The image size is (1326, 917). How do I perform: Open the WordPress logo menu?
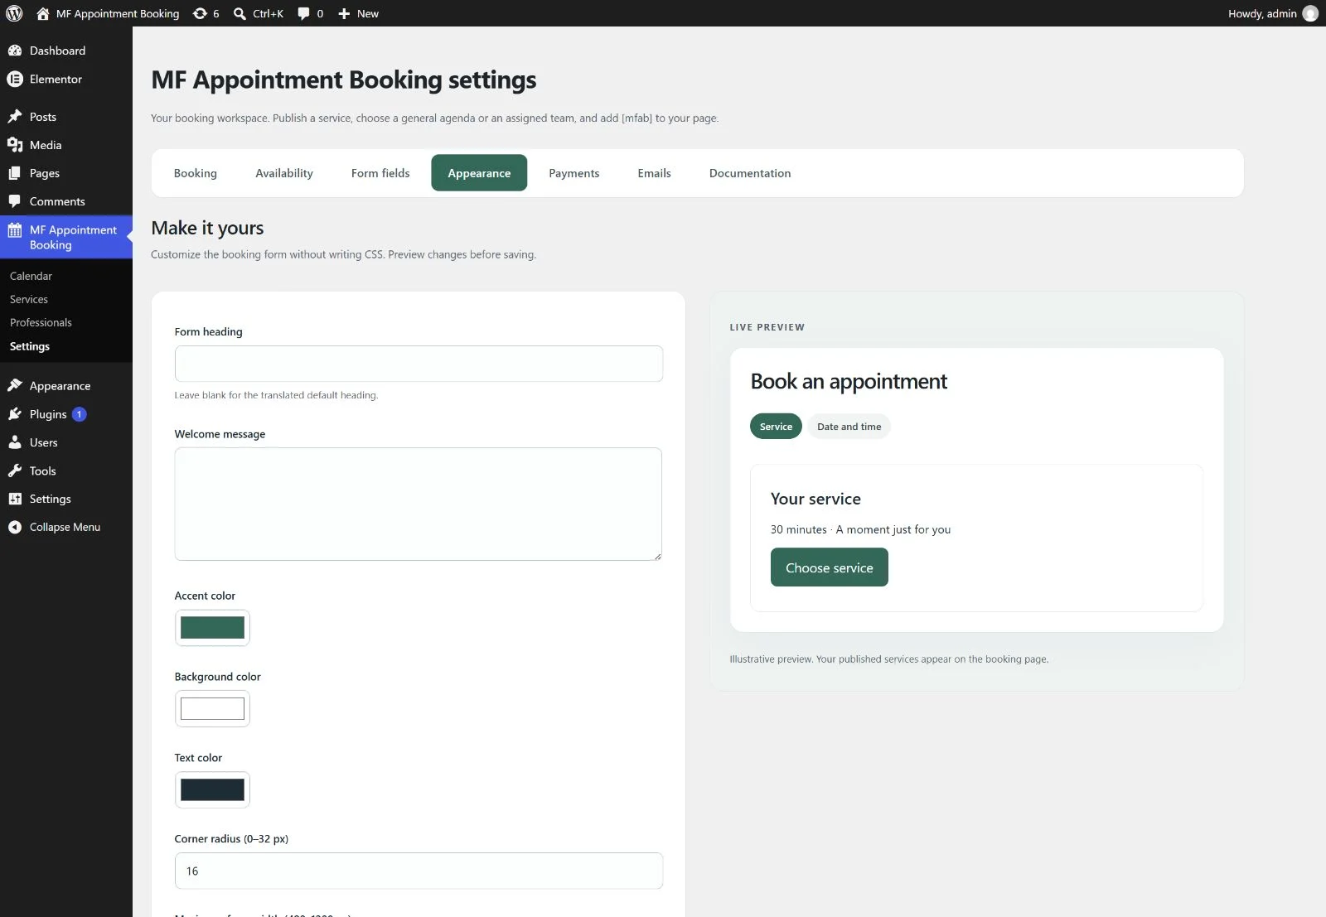[14, 13]
